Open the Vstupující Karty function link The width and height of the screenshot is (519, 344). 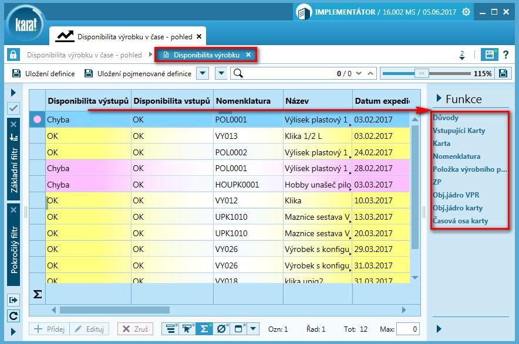(x=459, y=131)
